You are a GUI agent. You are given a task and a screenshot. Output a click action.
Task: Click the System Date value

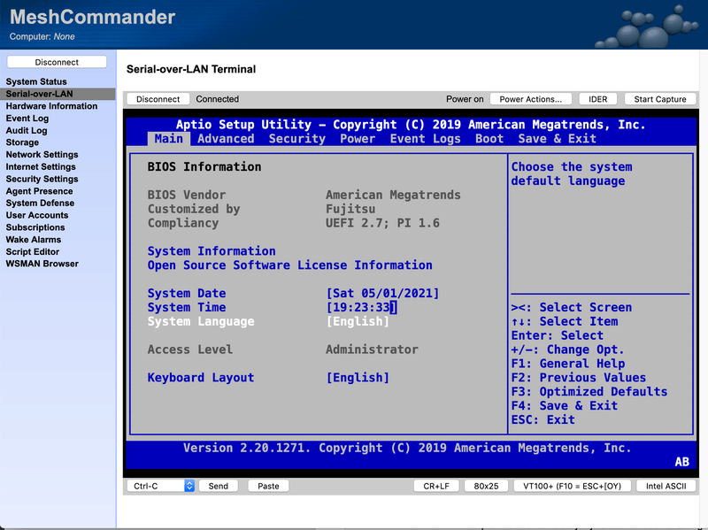382,293
